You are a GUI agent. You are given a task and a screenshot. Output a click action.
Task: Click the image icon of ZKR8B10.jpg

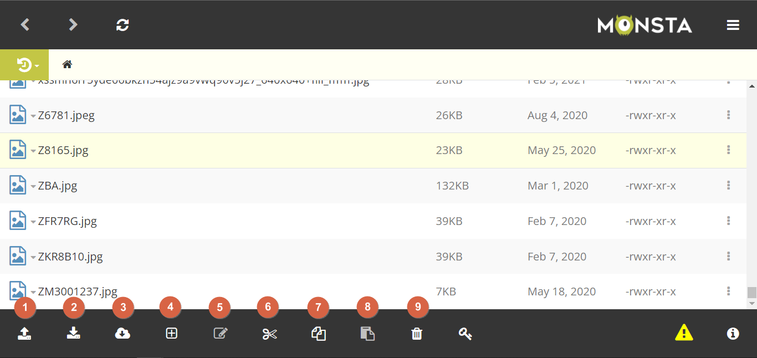tap(18, 256)
